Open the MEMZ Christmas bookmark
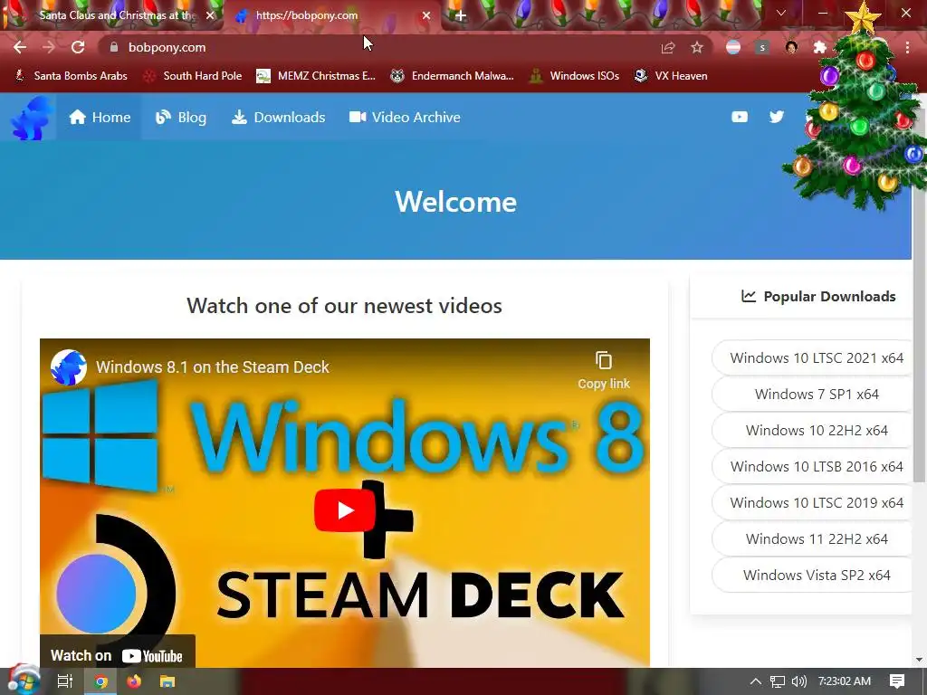The height and width of the screenshot is (695, 927). (316, 76)
